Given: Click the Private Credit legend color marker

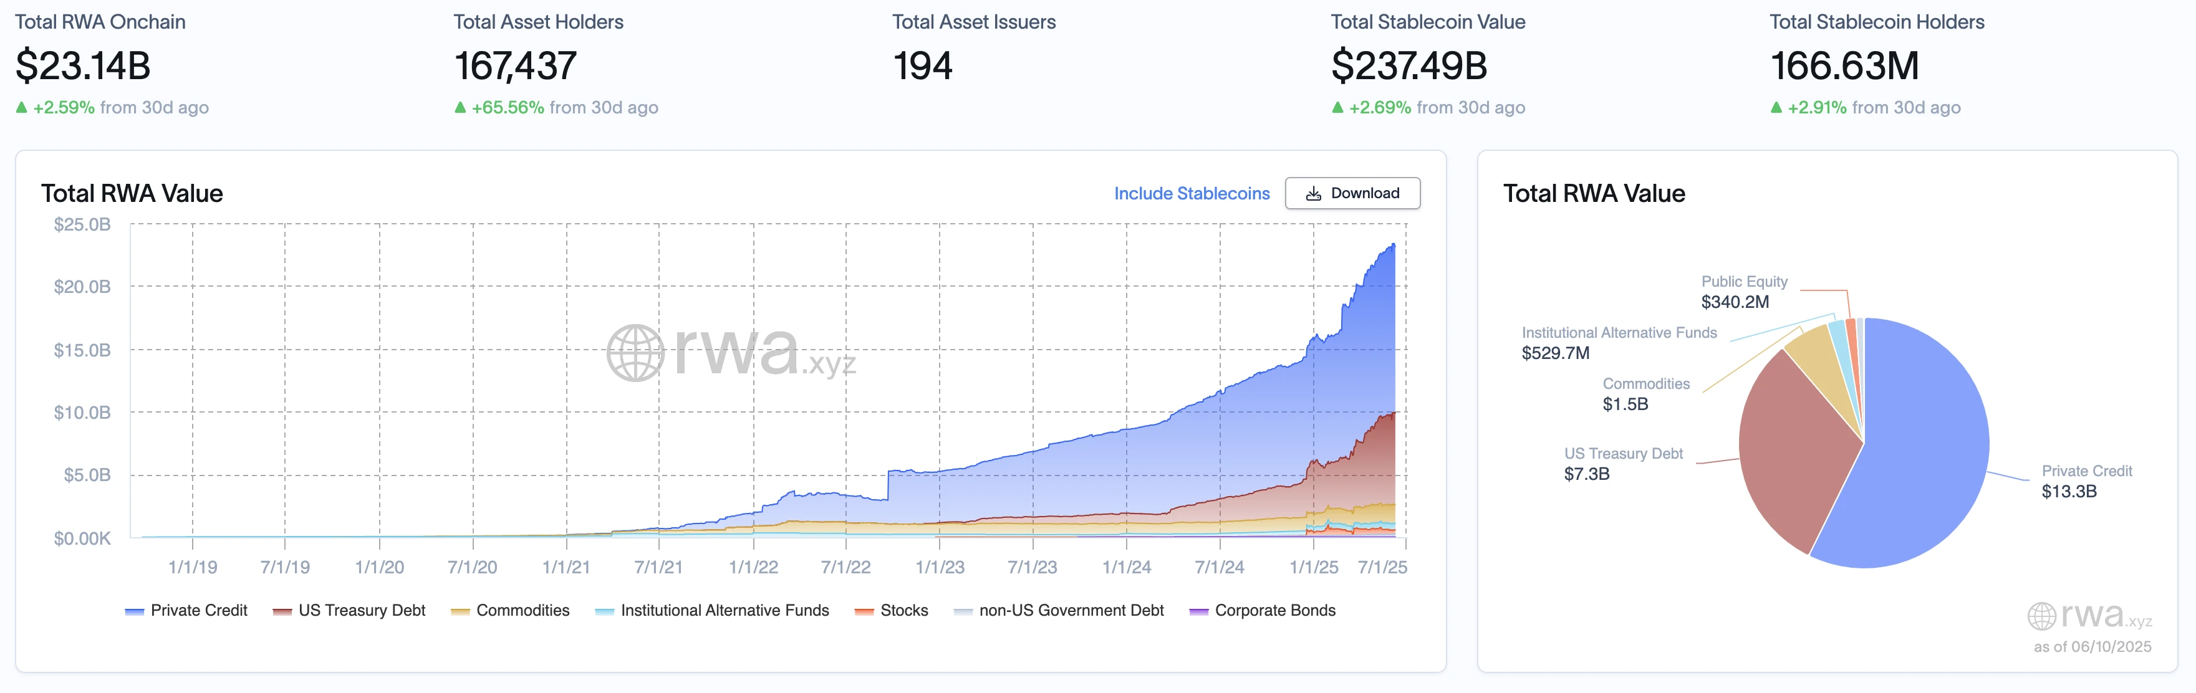Looking at the screenshot, I should 135,610.
